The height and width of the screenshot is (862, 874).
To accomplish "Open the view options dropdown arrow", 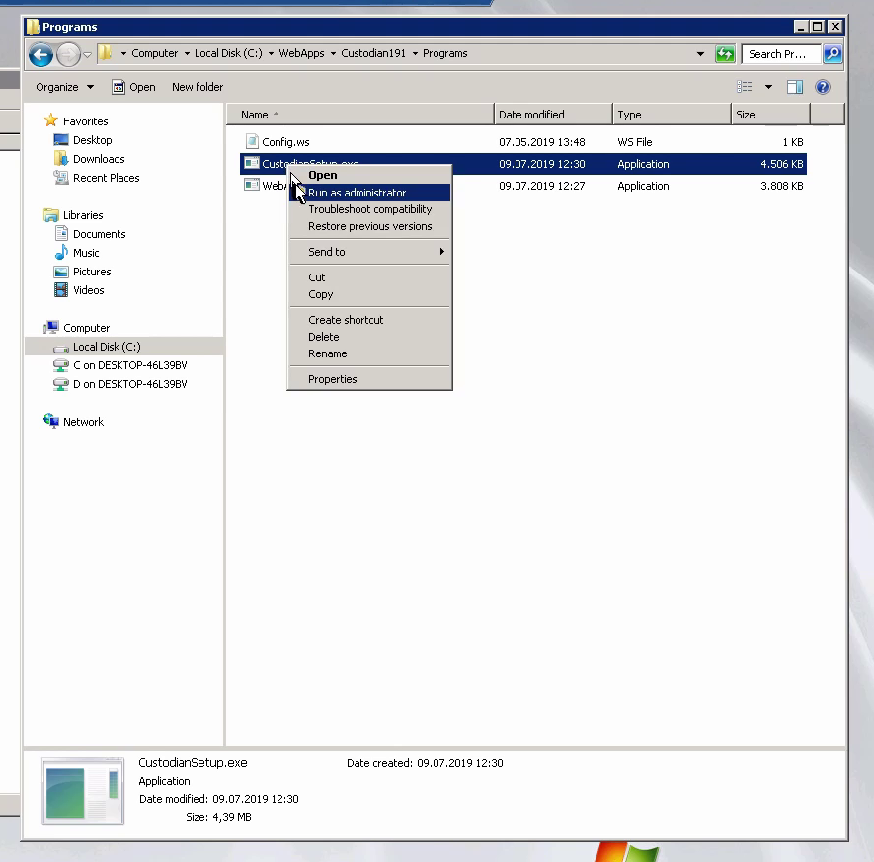I will point(768,87).
